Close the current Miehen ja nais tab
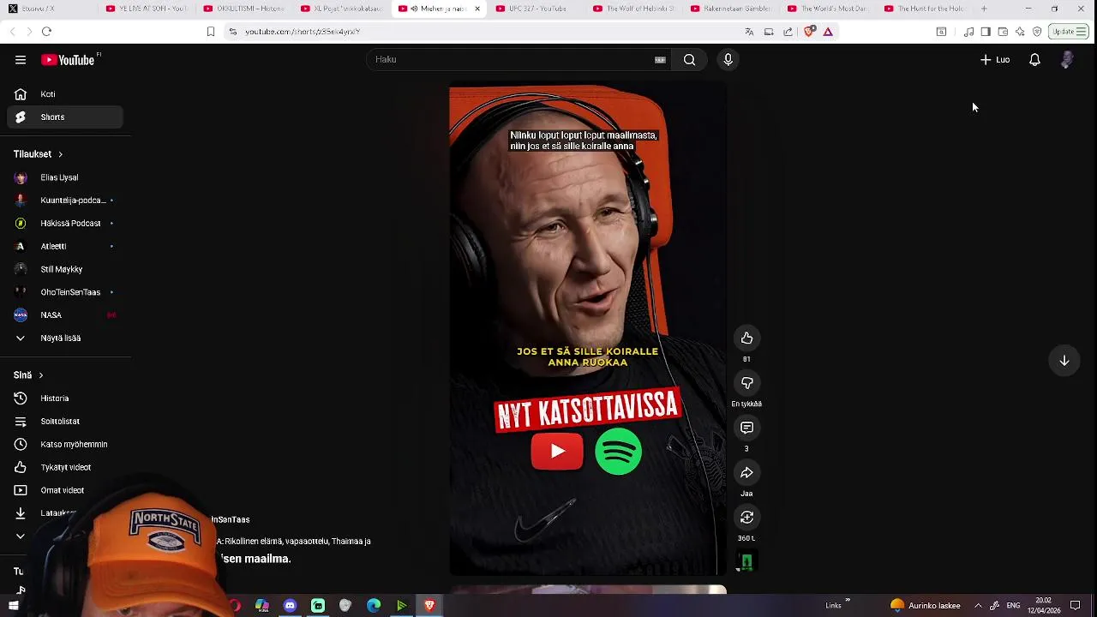This screenshot has width=1097, height=617. tap(477, 9)
